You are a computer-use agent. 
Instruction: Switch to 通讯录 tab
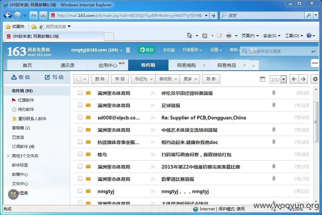coord(68,65)
